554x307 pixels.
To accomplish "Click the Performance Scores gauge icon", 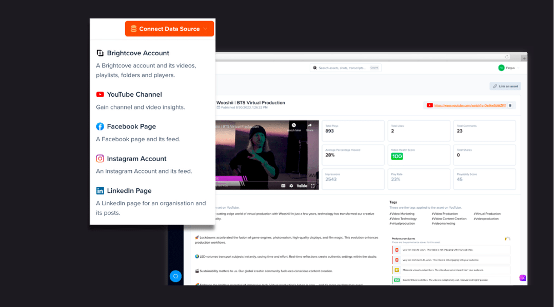I will click(x=507, y=239).
